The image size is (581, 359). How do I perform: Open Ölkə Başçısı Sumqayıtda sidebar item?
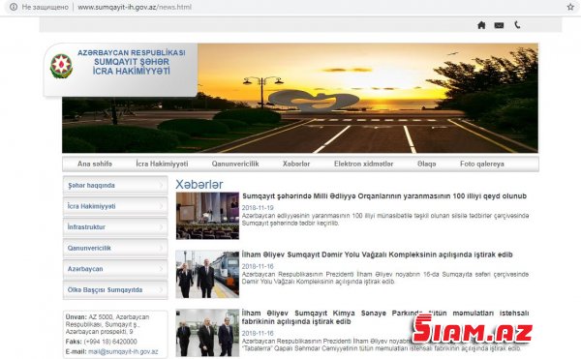(x=115, y=289)
